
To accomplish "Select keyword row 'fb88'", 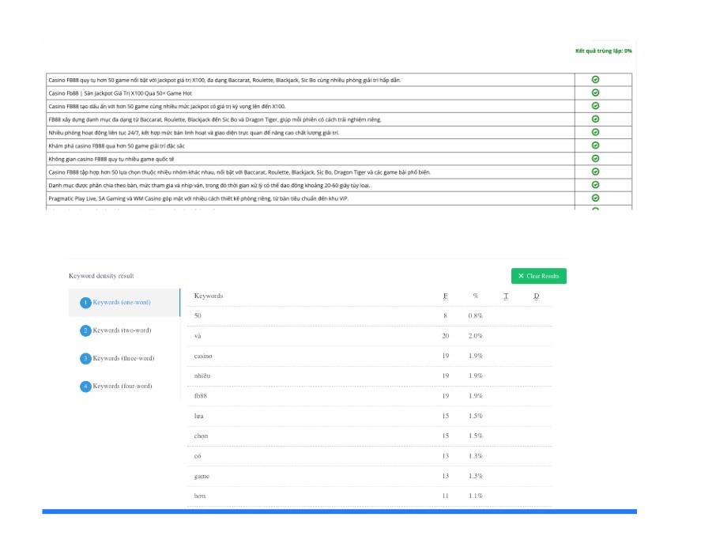I will [x=369, y=396].
